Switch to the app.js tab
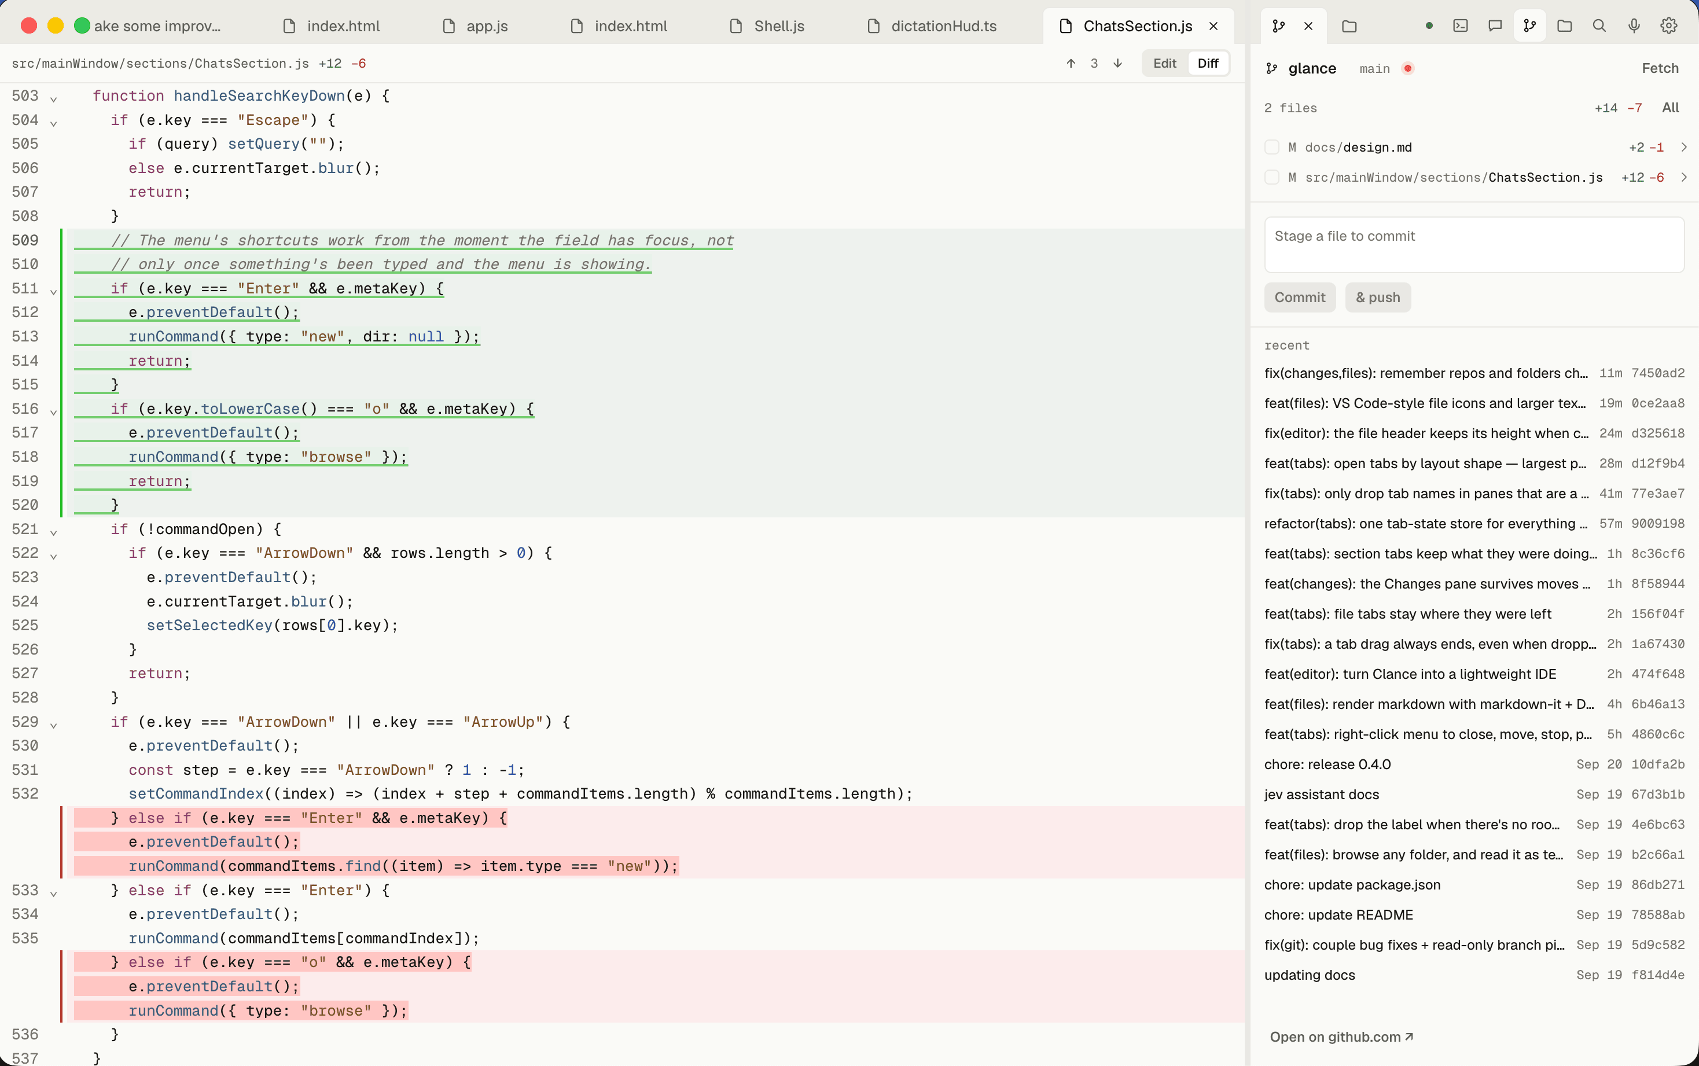Image resolution: width=1699 pixels, height=1066 pixels. [475, 26]
